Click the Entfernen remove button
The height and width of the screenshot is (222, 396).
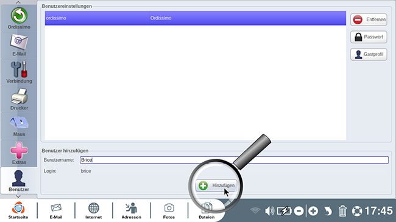tap(369, 19)
